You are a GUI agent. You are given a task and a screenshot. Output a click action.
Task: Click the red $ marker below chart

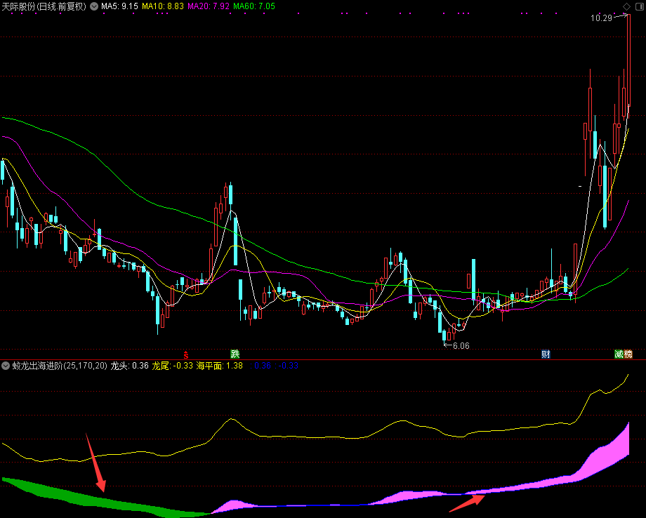click(x=186, y=354)
